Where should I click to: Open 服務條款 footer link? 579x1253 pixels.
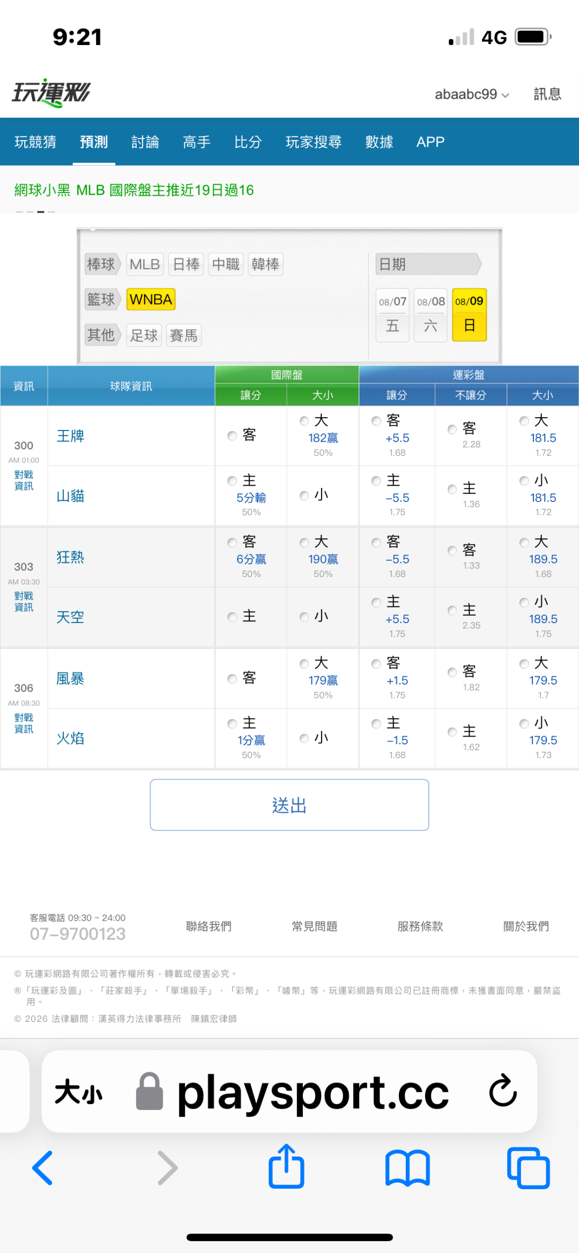tap(420, 926)
